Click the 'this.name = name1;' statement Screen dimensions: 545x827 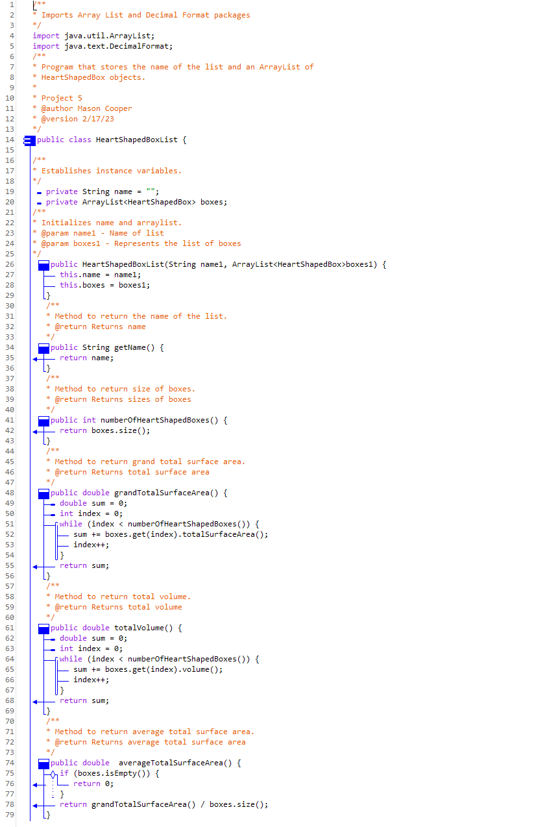(100, 275)
